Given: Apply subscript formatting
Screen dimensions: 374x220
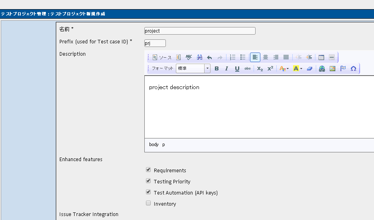Looking at the screenshot, I should [260, 68].
